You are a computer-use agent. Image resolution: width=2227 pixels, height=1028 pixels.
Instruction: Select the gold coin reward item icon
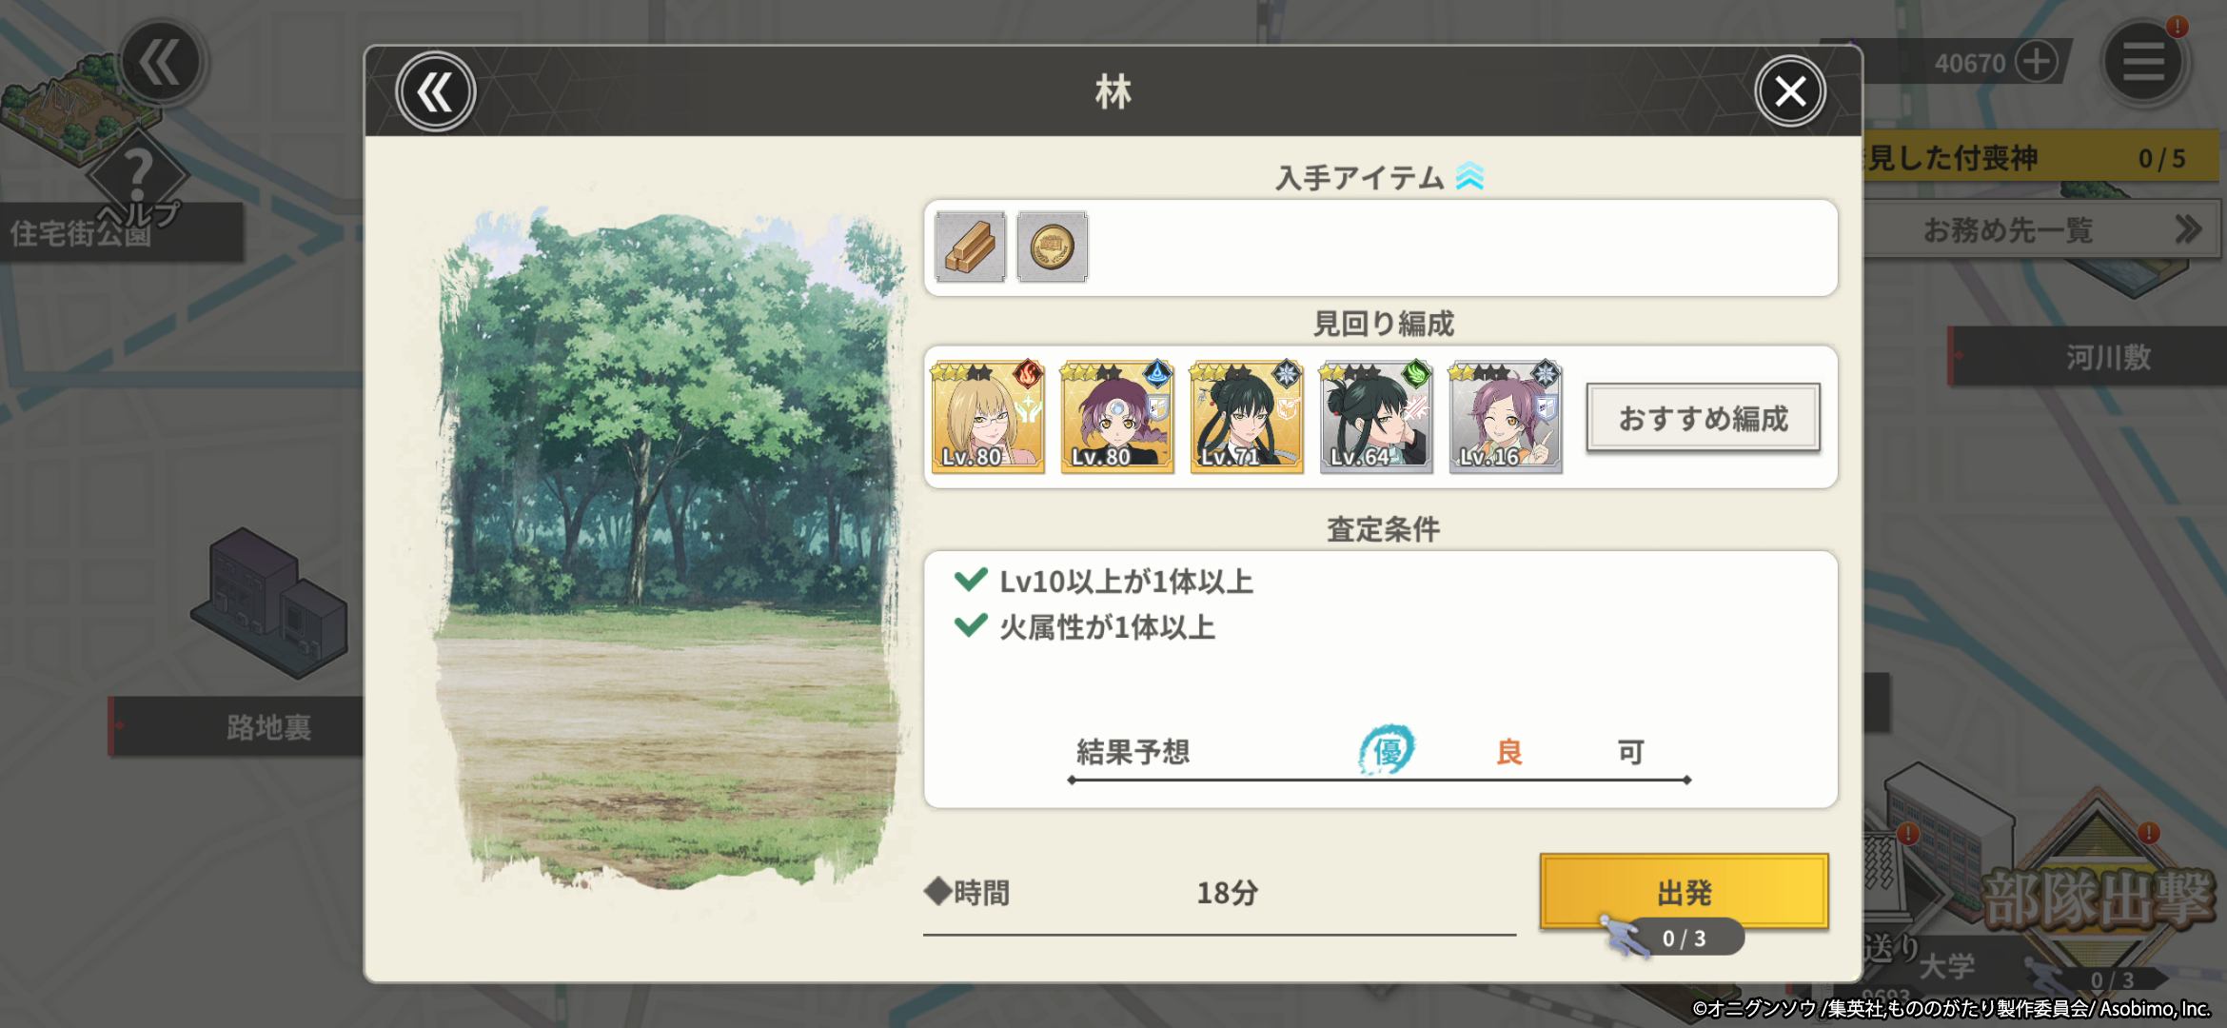pos(1052,247)
